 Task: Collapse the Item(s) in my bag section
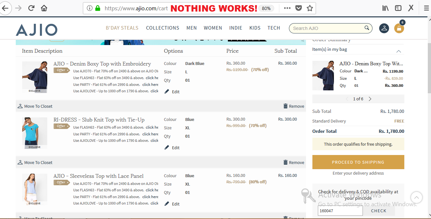399,51
